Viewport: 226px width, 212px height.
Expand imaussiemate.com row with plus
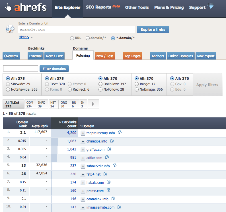click(x=83, y=207)
